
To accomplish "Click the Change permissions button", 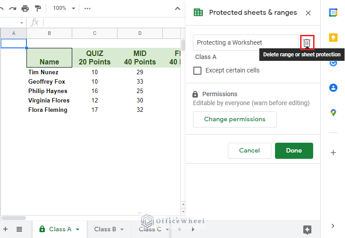I will (235, 119).
